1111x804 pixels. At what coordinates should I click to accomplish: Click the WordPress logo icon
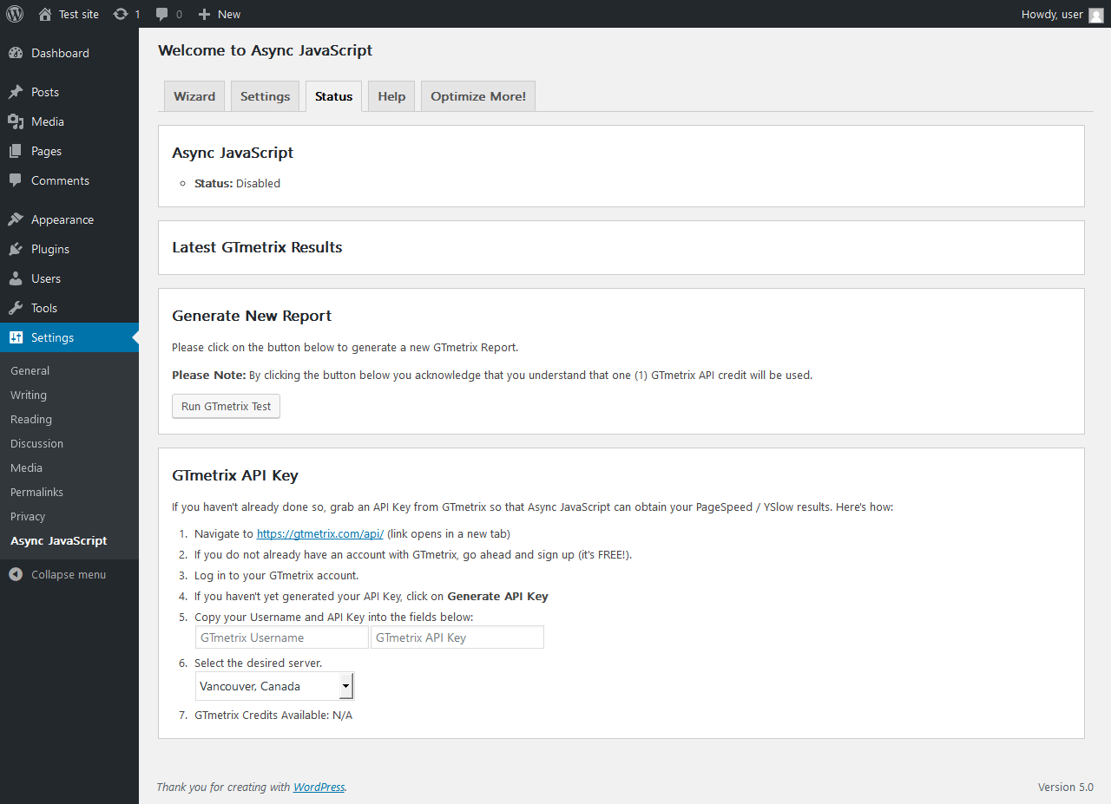pyautogui.click(x=15, y=14)
